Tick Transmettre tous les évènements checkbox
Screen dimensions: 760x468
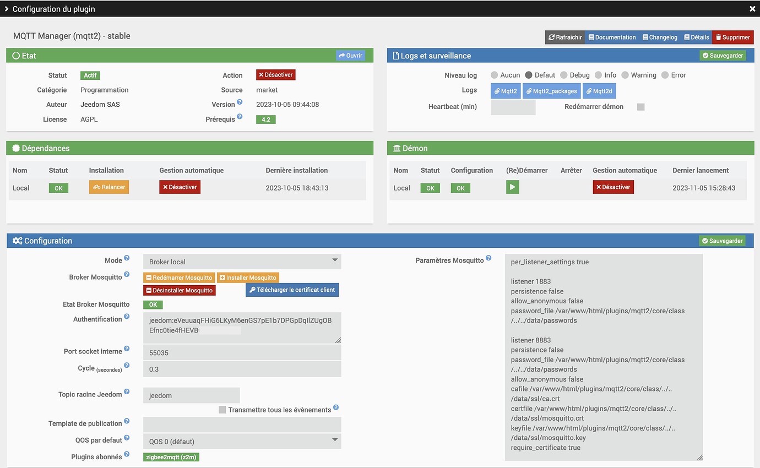[x=222, y=410]
